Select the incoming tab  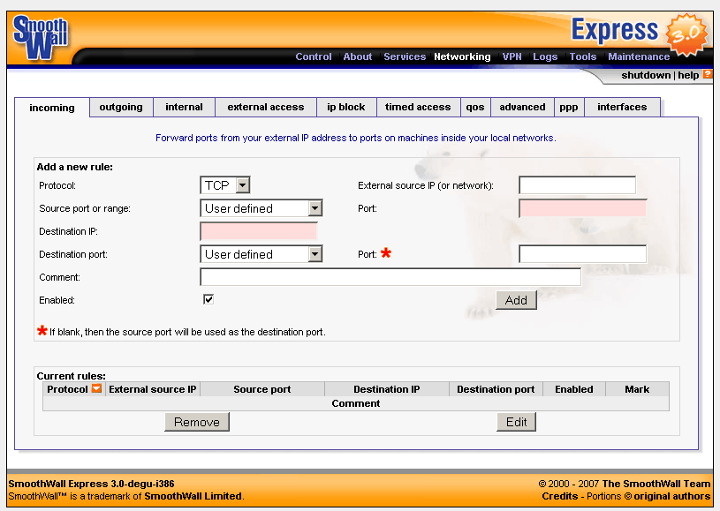52,108
